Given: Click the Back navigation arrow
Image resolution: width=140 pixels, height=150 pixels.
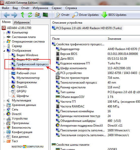Looking at the screenshot, I should (7, 15).
